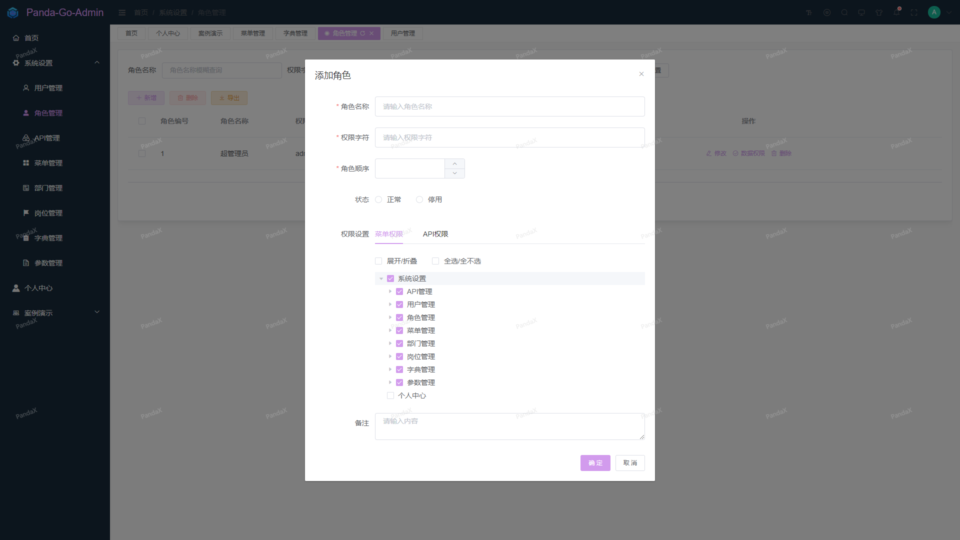Click 数据权限 action for 超管理员 row

pyautogui.click(x=748, y=153)
